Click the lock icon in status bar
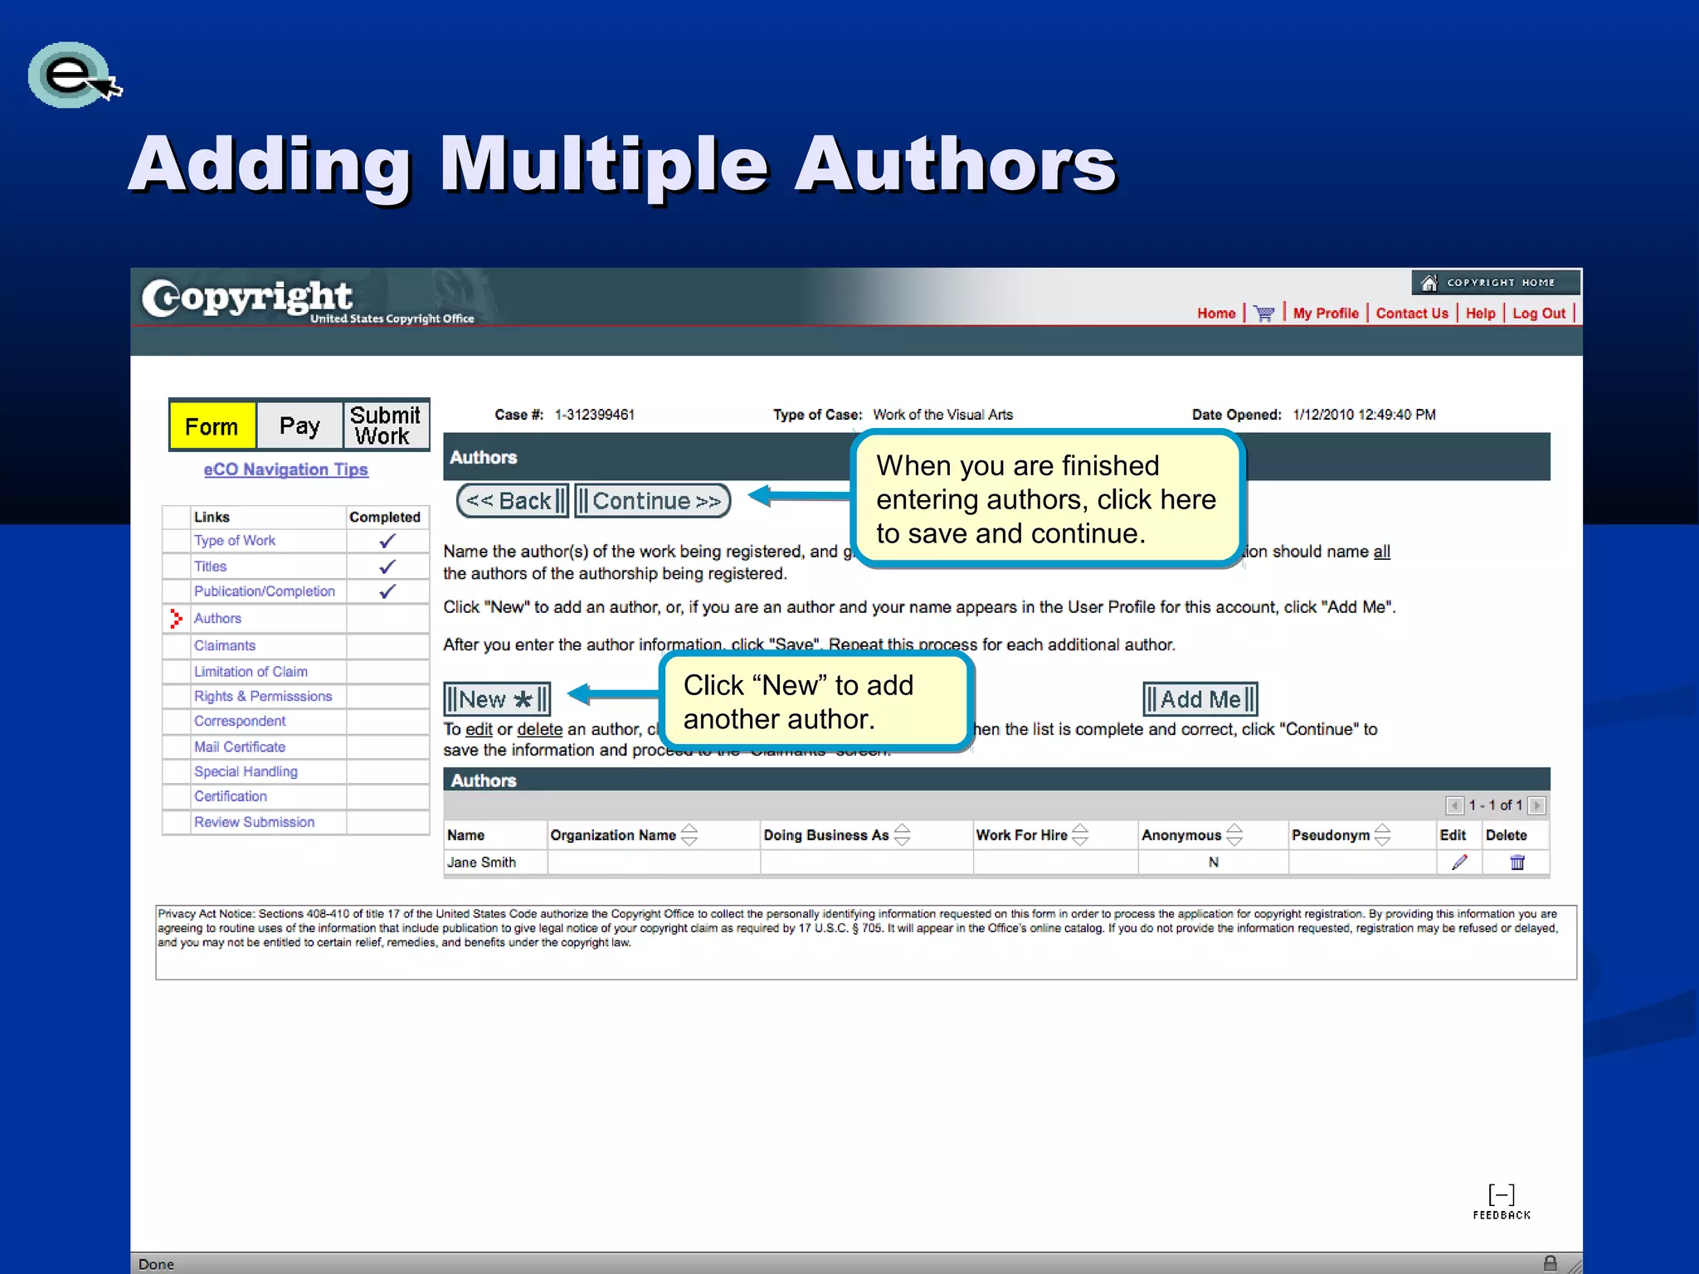 [1550, 1263]
